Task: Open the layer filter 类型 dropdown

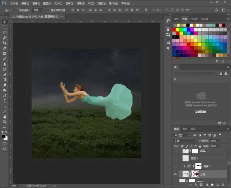Action: point(182,135)
